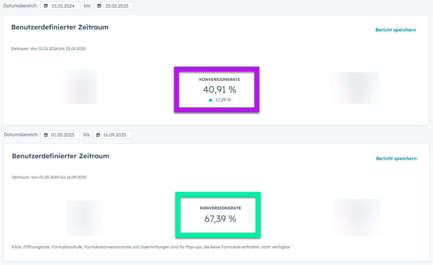433x265 pixels.
Task: Click the green-framed 67,39 % conversion tile
Action: [x=217, y=214]
